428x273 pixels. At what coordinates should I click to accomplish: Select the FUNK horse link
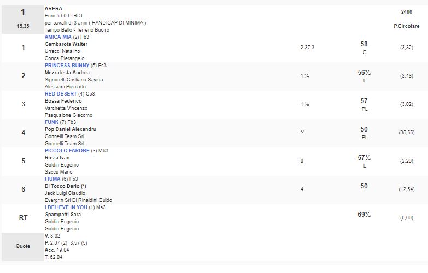51,122
